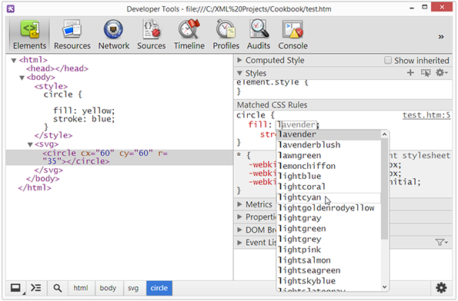This screenshot has height=301, width=458.
Task: Choose lightgreen from autocomplete list
Action: click(x=329, y=229)
